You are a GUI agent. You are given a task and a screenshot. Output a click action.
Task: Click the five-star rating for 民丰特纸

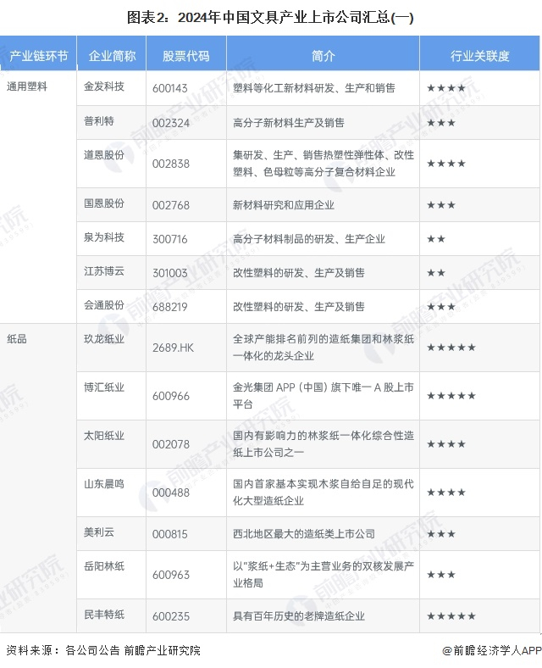[451, 616]
